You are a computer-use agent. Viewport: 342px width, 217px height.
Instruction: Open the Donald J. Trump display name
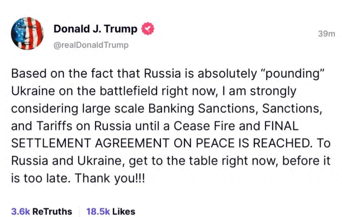(x=96, y=29)
